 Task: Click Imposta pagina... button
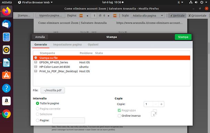point(50,16)
